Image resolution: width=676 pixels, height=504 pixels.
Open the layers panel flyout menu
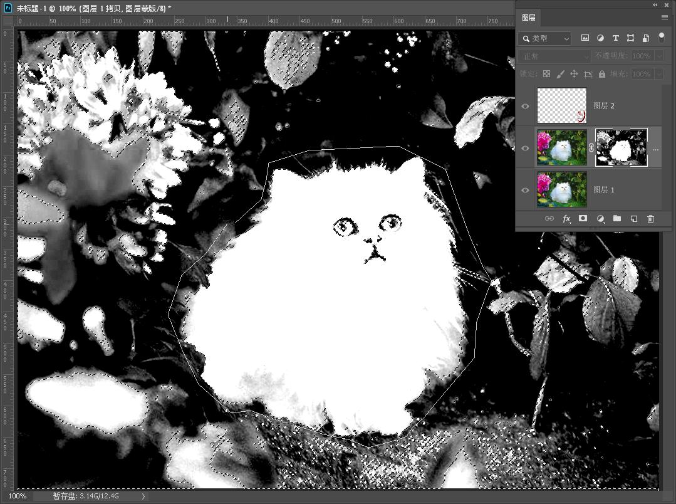(665, 18)
